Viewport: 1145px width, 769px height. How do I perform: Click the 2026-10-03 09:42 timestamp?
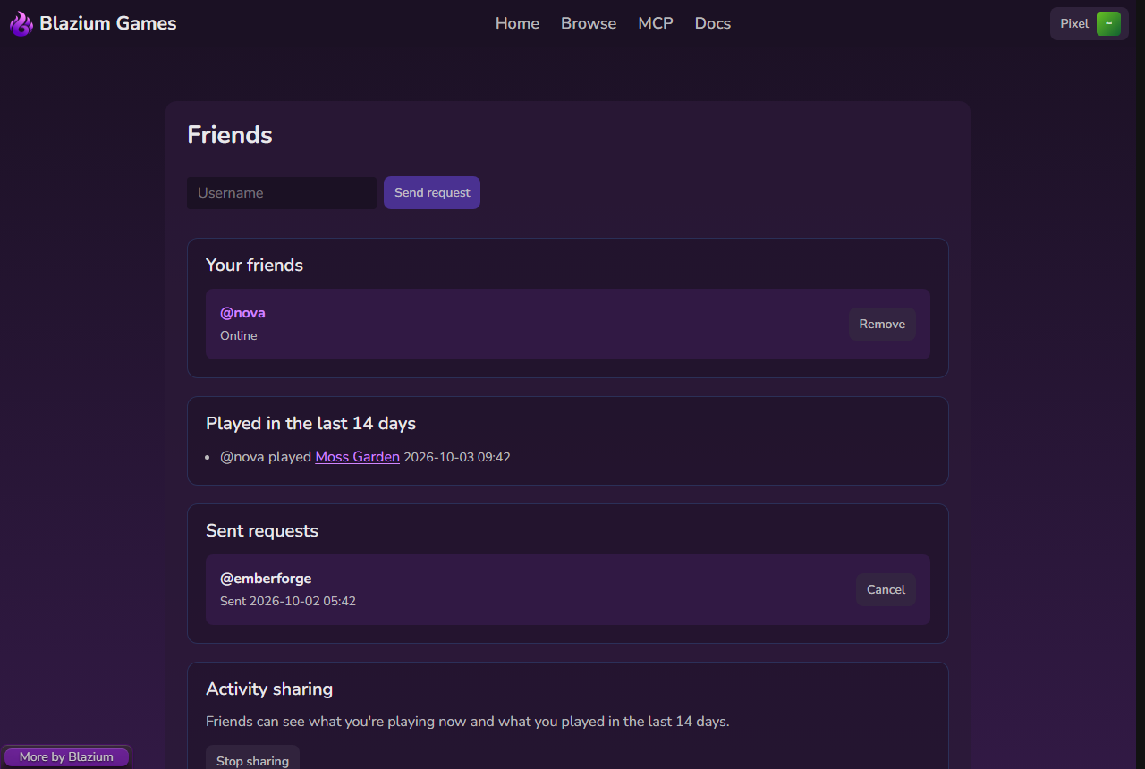(x=457, y=457)
